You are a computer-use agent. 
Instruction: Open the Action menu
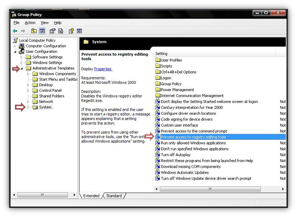[30, 23]
